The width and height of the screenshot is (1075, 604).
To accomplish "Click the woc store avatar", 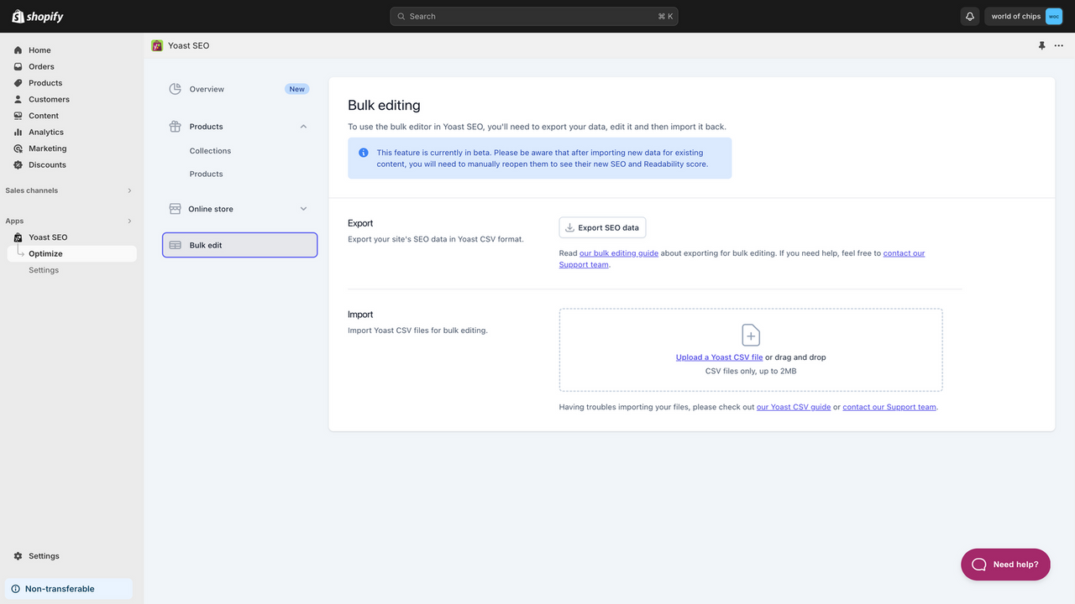I will click(1053, 16).
